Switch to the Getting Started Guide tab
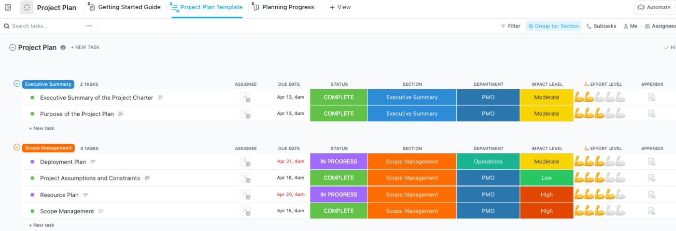This screenshot has height=231, width=676. (x=125, y=7)
